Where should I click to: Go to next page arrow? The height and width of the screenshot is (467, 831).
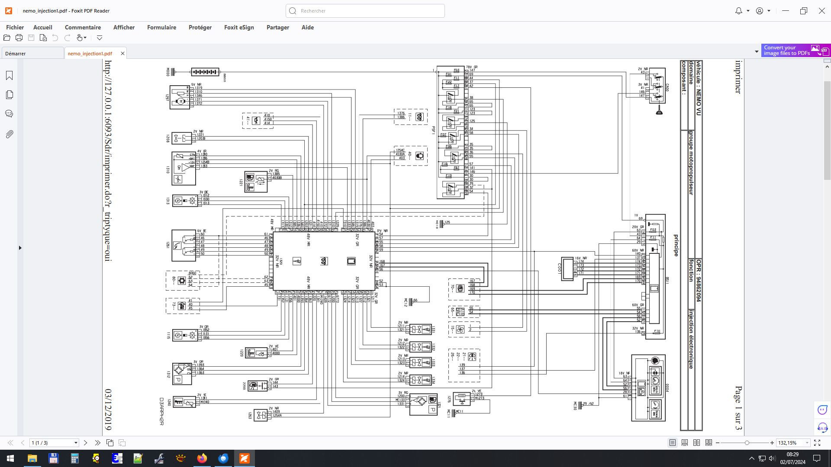click(85, 443)
